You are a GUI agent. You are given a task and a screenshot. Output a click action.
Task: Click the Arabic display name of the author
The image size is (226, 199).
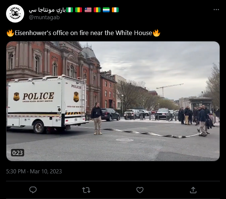(47, 10)
